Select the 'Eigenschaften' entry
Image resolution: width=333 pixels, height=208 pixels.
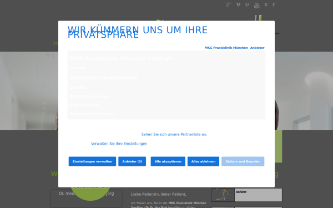coord(84,105)
